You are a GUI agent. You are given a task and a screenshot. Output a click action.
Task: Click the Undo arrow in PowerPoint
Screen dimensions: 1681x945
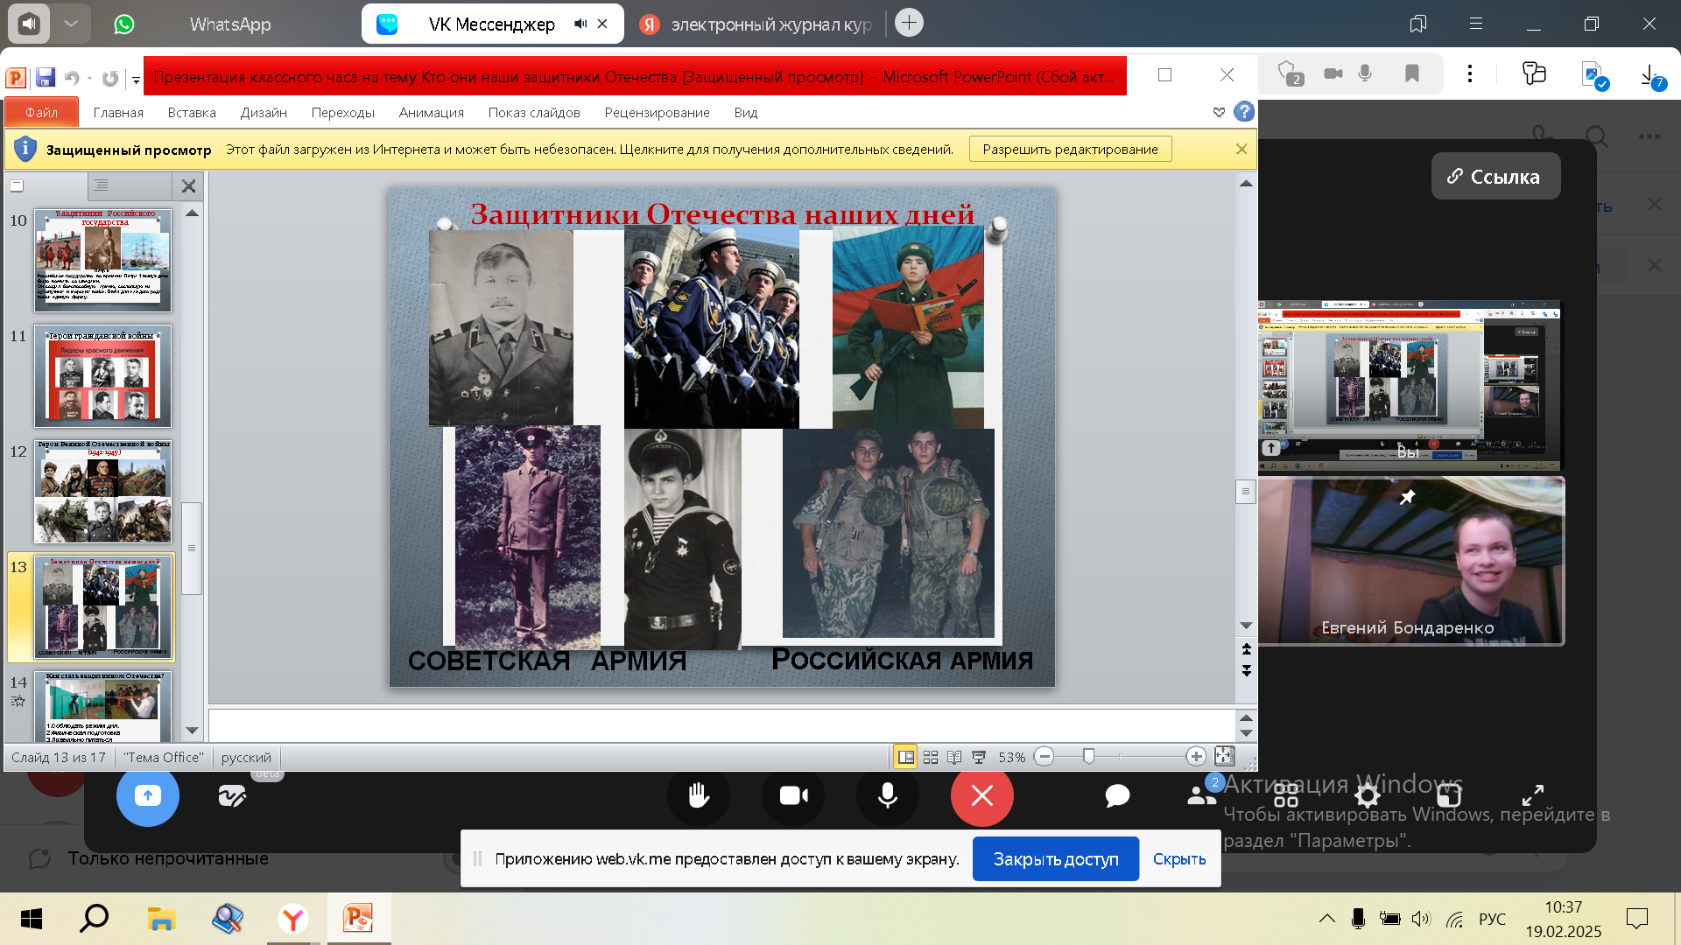(x=71, y=78)
